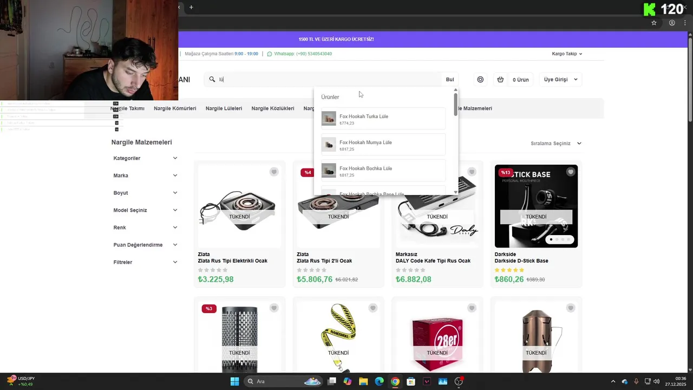Viewport: 693px width, 390px height.
Task: Open Task View in the taskbar
Action: tap(332, 381)
